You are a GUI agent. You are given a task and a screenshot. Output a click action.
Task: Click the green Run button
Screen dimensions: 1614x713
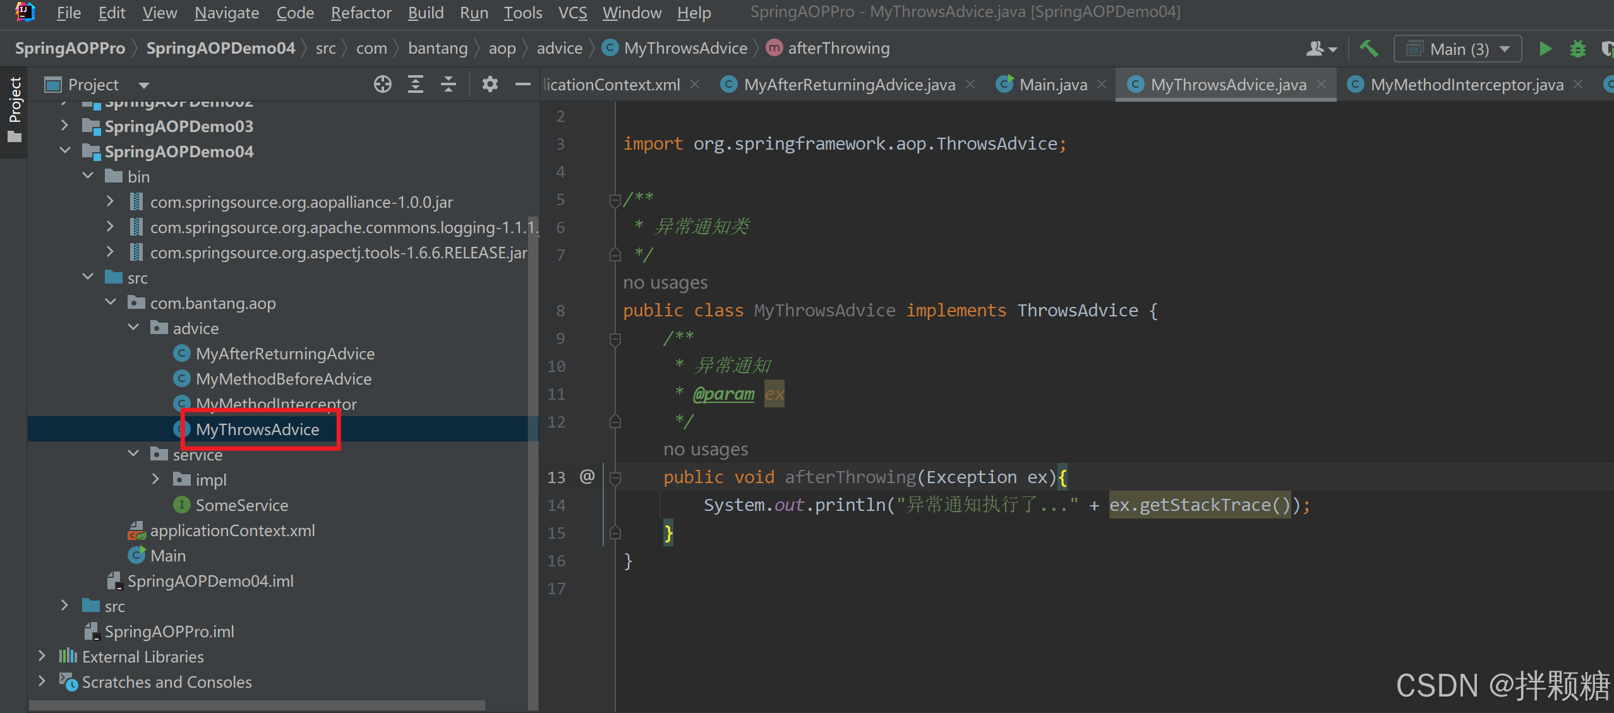click(1545, 49)
